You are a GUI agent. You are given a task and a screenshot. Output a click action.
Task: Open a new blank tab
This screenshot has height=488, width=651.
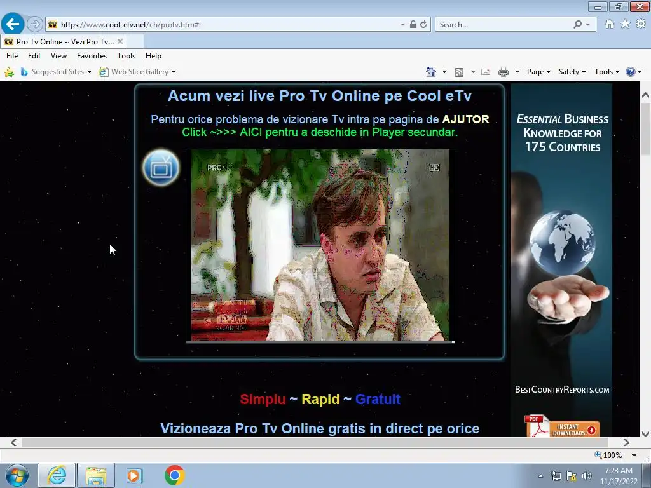[135, 41]
